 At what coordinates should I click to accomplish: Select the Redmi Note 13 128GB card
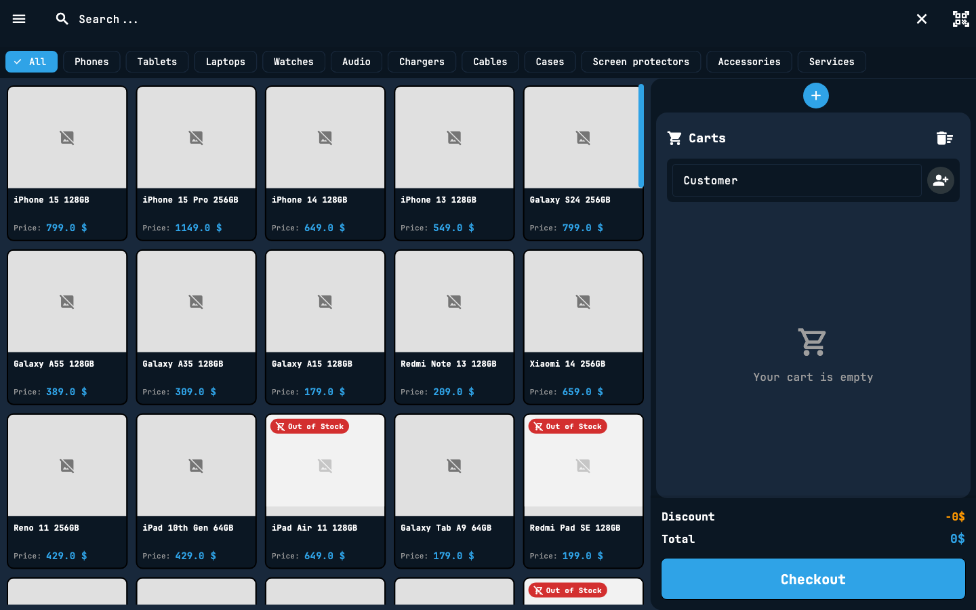(454, 327)
